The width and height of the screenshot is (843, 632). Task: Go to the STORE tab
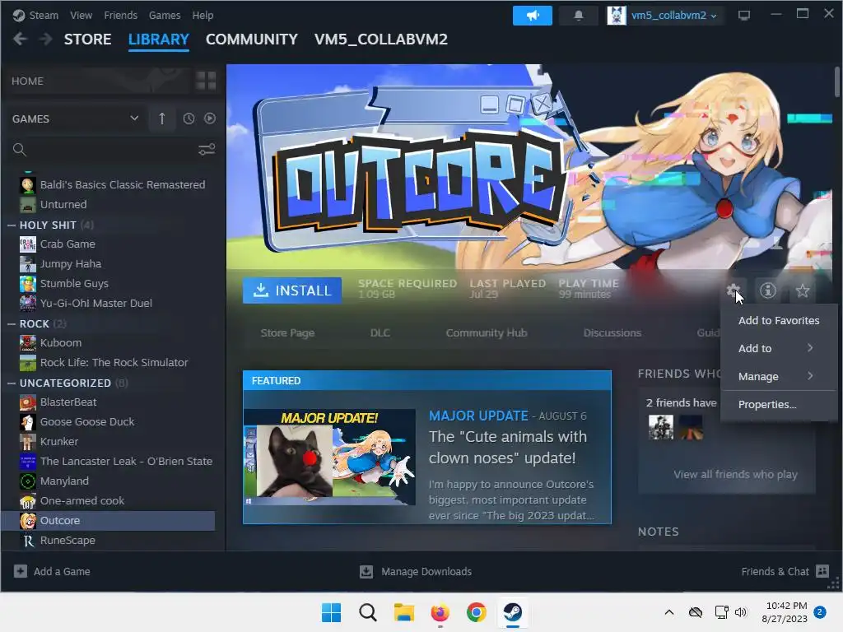click(x=87, y=39)
